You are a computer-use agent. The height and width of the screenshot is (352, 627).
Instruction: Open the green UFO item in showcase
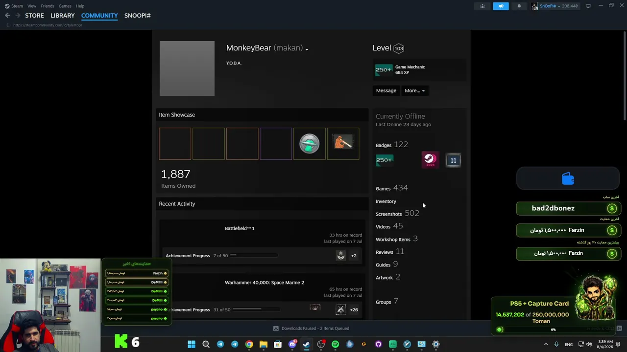tap(309, 144)
